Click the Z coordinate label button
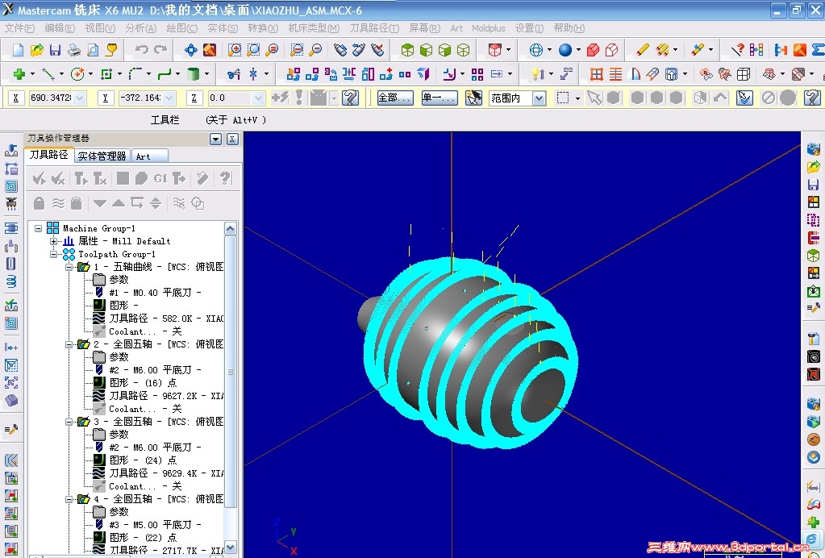 point(194,98)
